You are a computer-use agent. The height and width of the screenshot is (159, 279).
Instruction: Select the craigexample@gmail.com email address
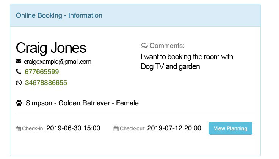coord(58,62)
